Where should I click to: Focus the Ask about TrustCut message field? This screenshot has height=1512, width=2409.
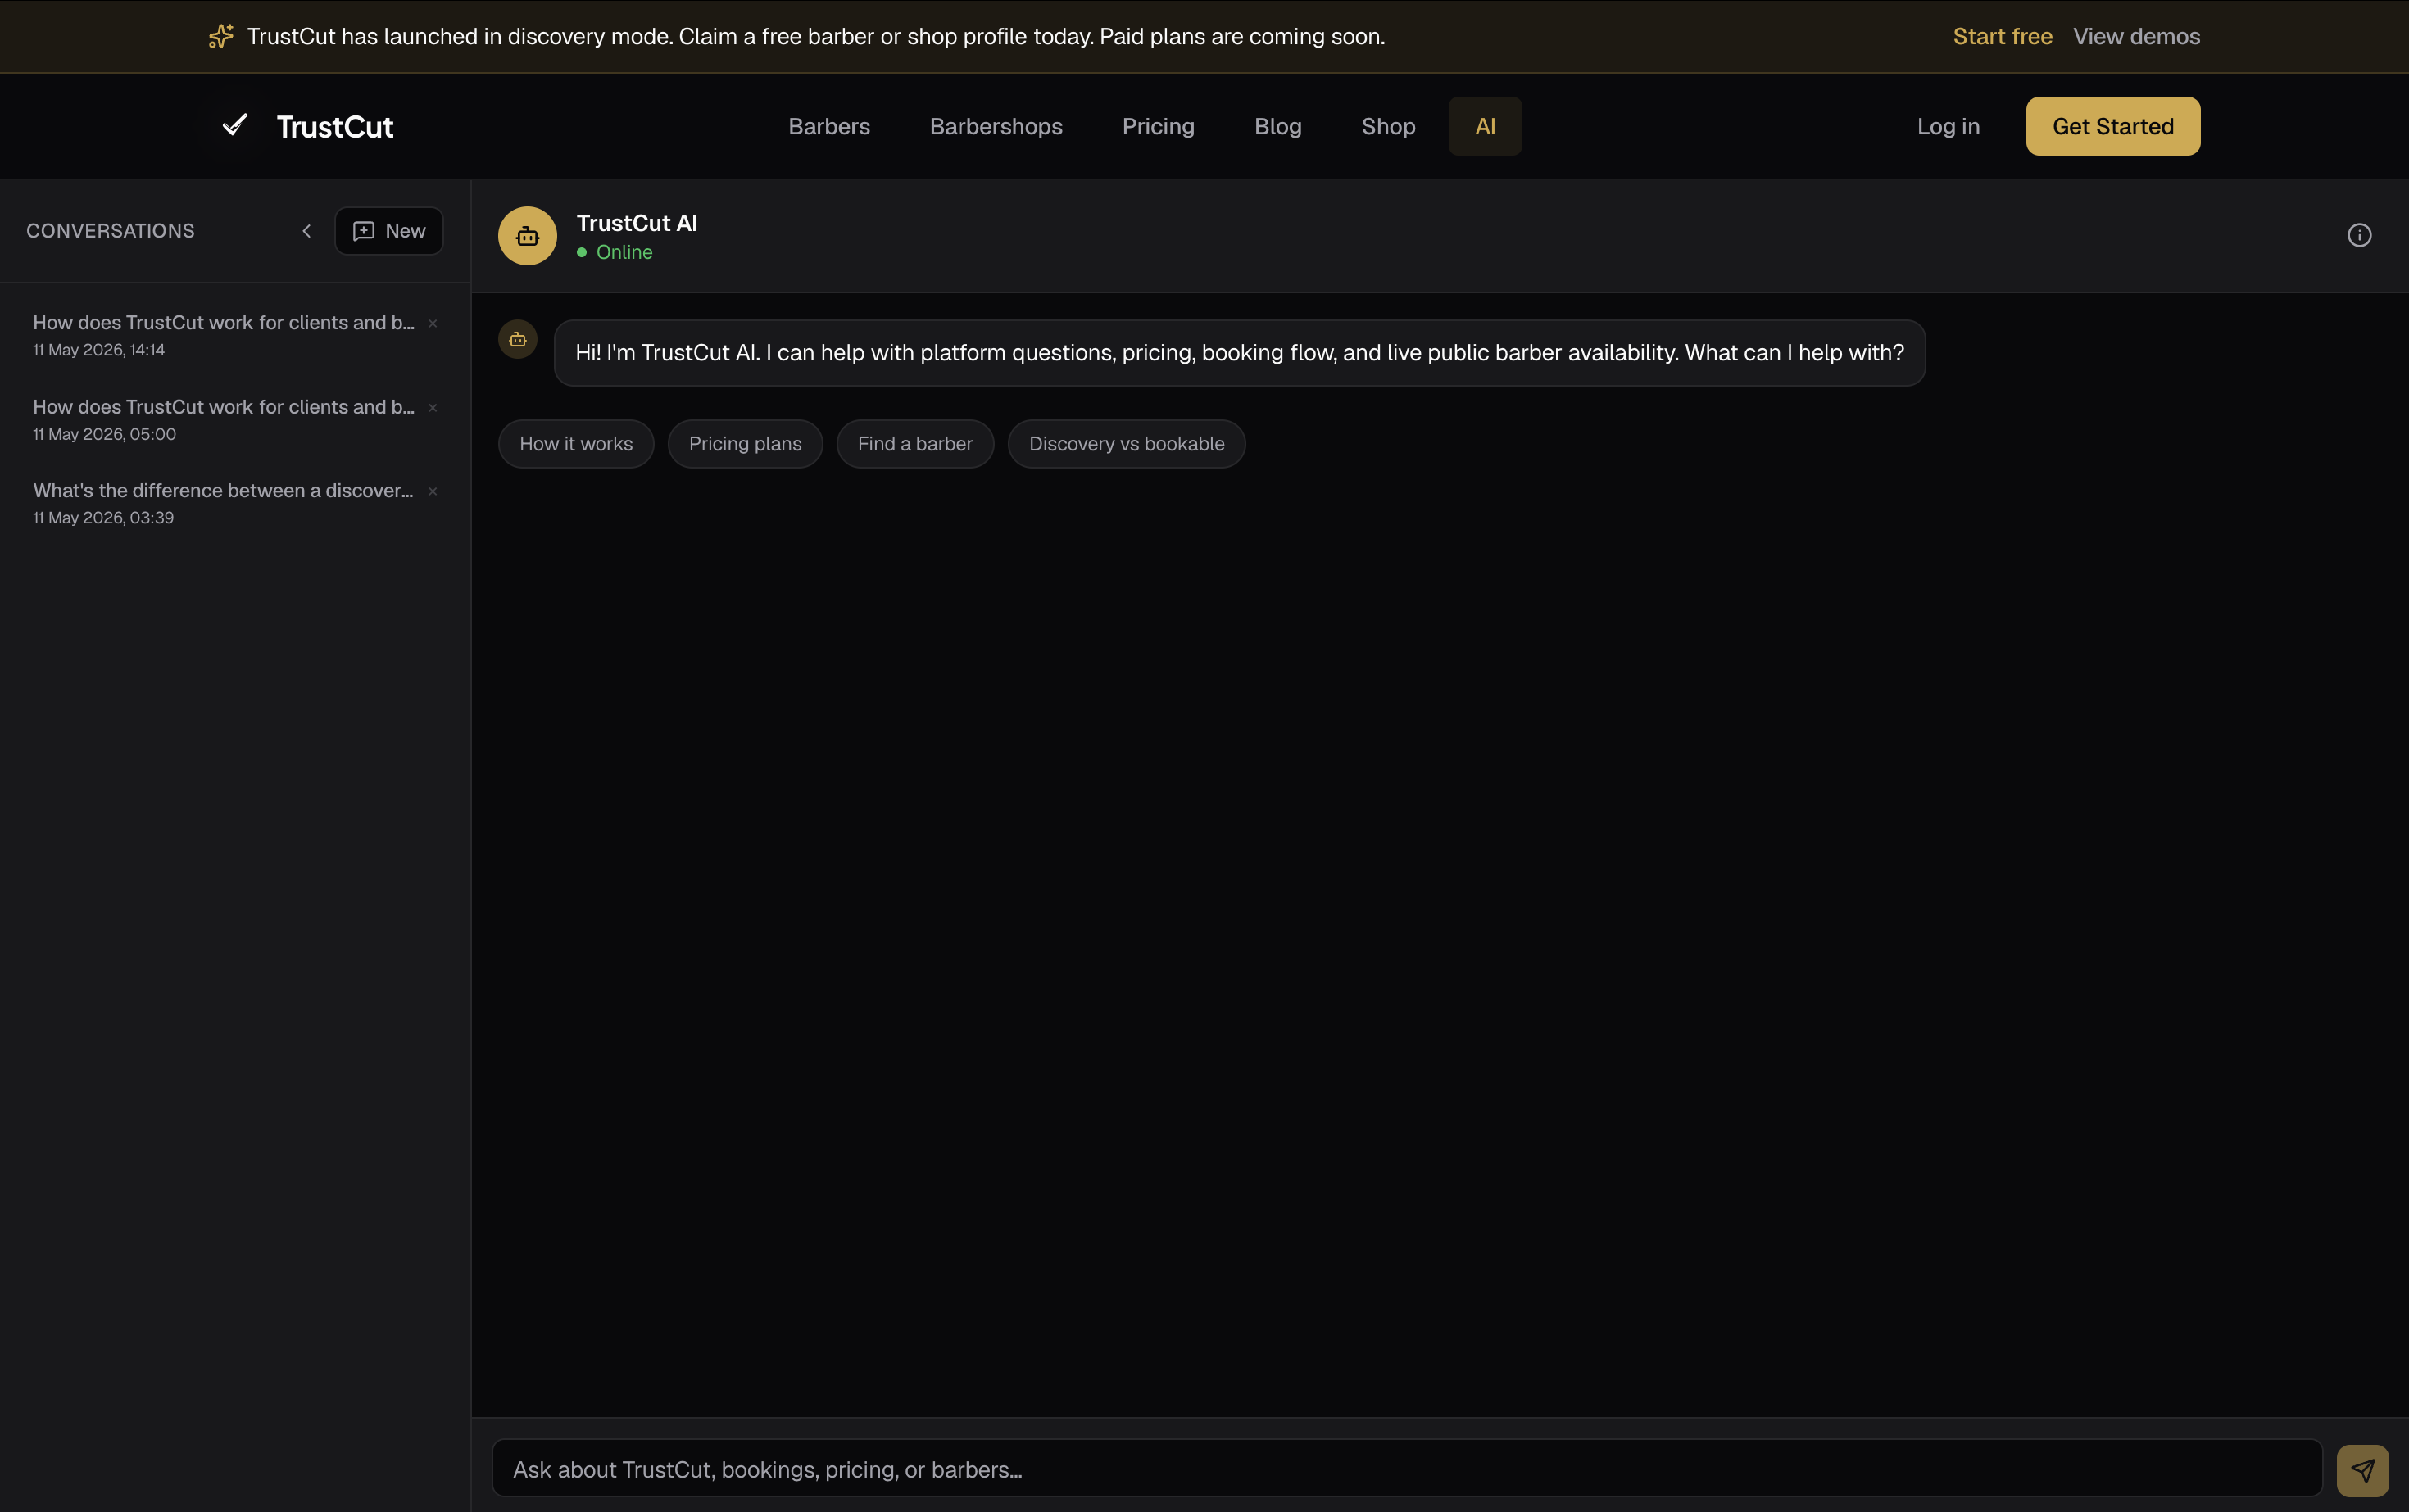1407,1469
